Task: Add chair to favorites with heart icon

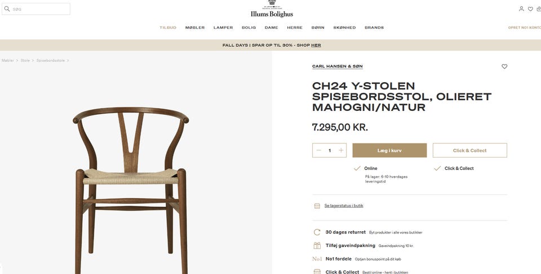Action: tap(504, 66)
